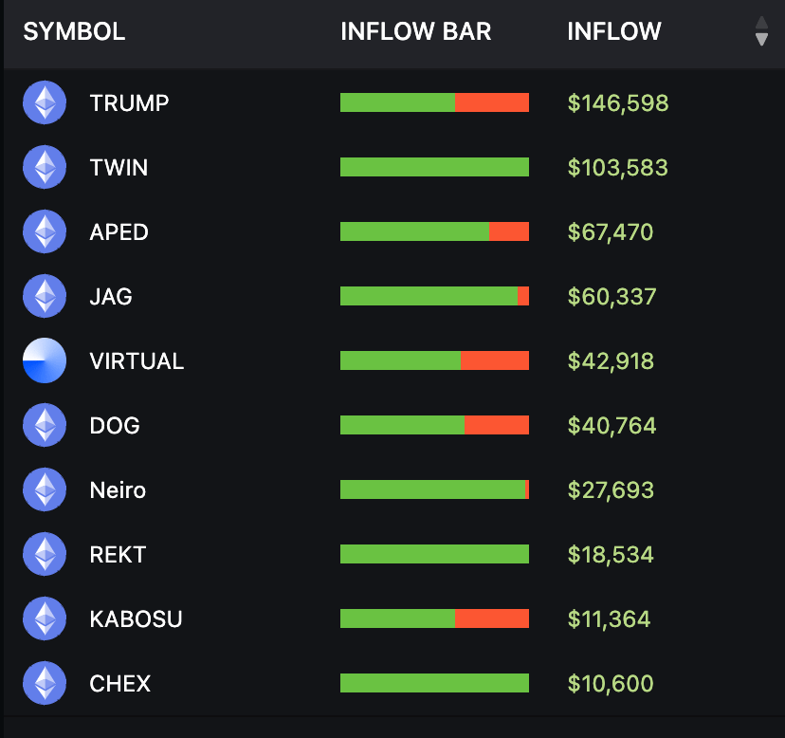The height and width of the screenshot is (738, 785).
Task: Click the CHEX inflow bar
Action: click(x=434, y=683)
